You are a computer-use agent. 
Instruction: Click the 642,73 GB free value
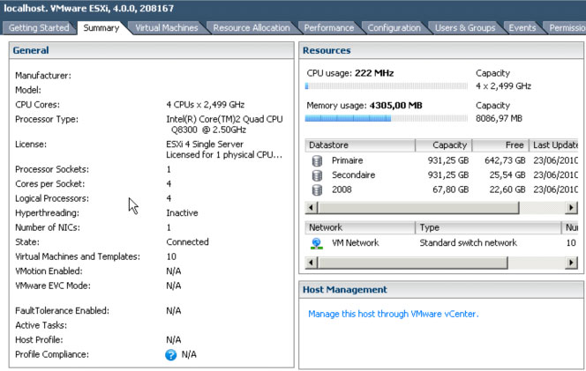point(505,160)
